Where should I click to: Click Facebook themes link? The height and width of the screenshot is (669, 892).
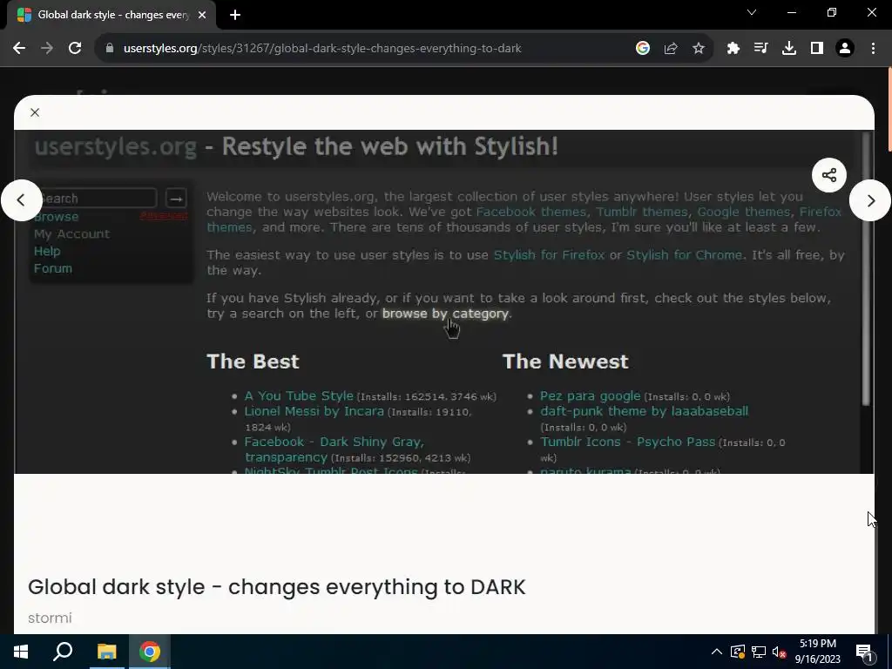coord(530,212)
